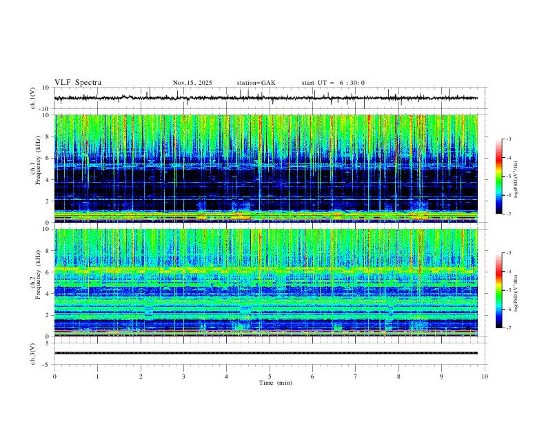Click the "ch.1(V)" waveform axis label

coord(33,98)
